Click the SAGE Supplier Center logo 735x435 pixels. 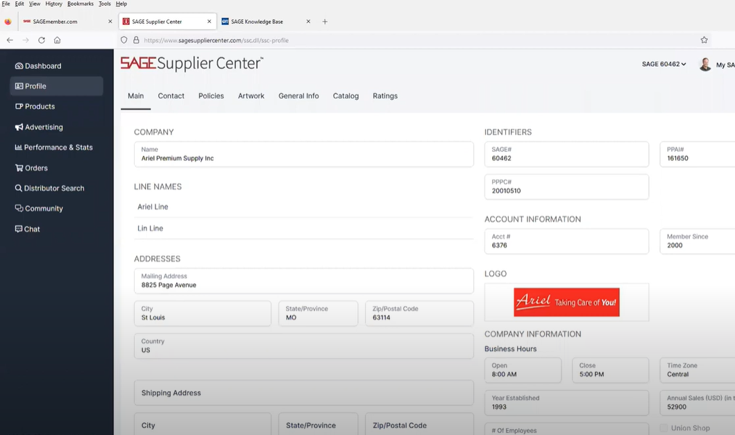192,63
